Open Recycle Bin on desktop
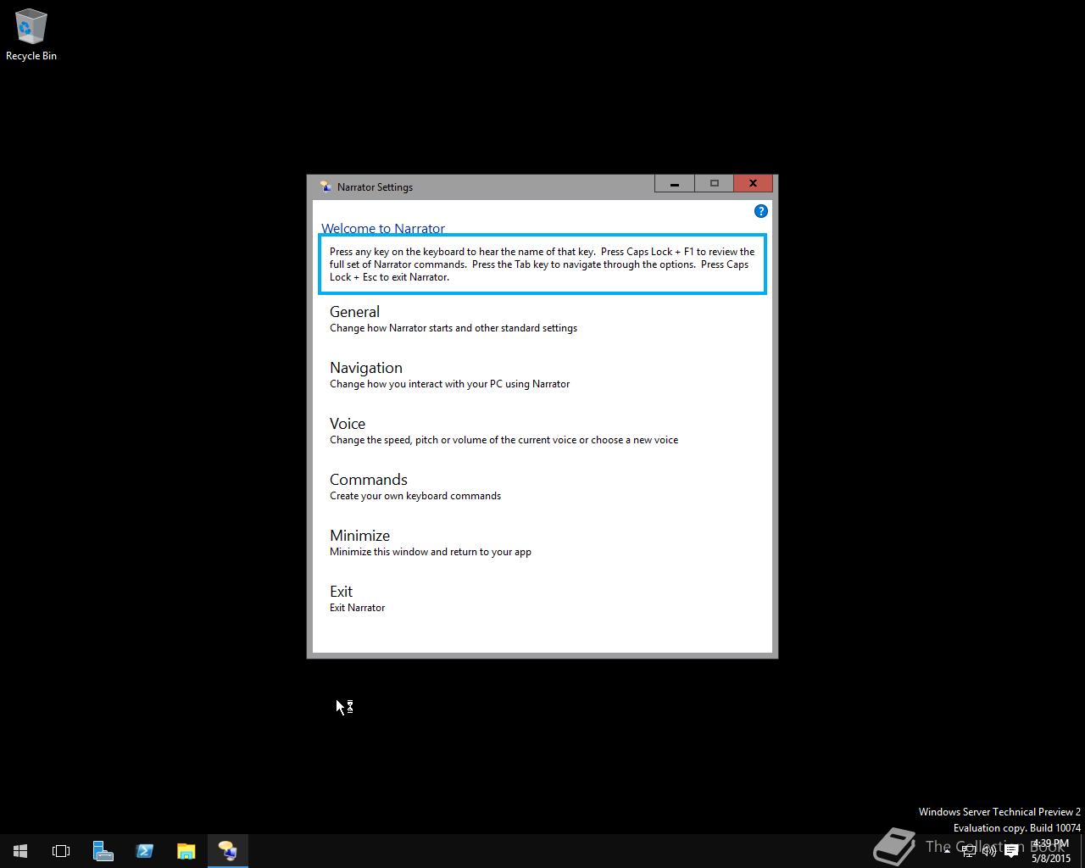 [x=31, y=35]
